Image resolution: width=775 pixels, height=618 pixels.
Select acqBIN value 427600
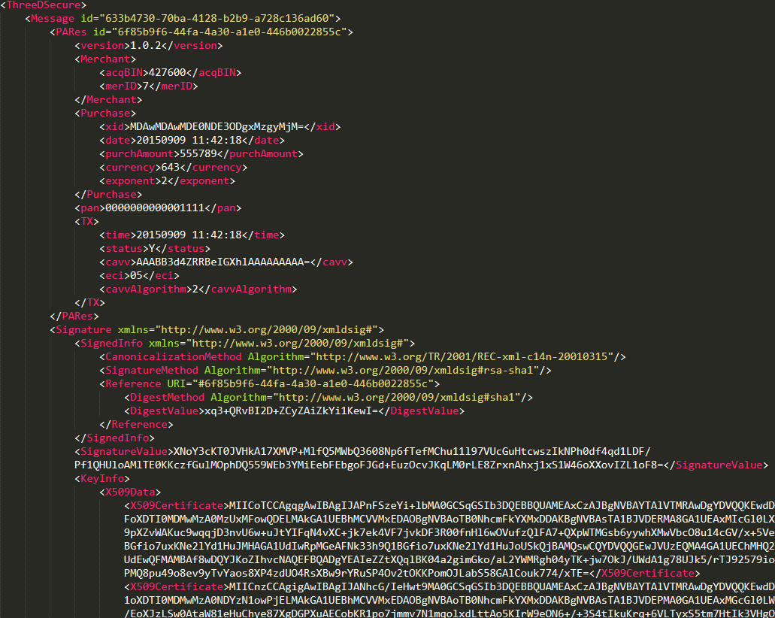click(168, 73)
